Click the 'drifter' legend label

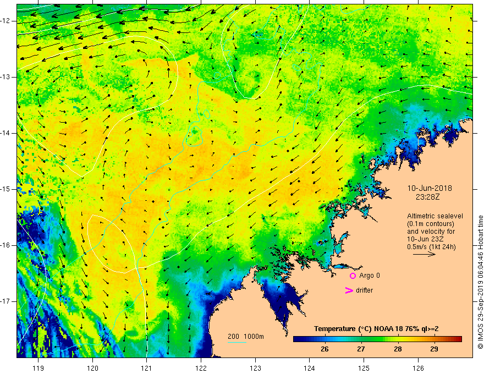pos(364,290)
